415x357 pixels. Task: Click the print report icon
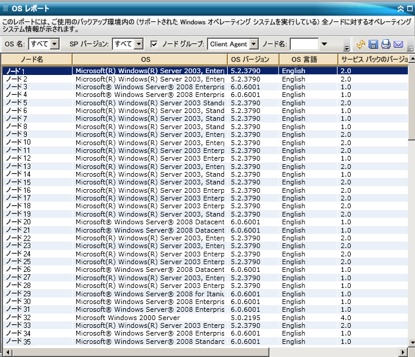386,44
